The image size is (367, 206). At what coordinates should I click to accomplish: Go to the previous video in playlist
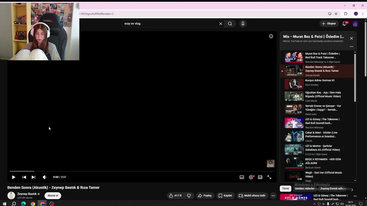tap(24, 177)
